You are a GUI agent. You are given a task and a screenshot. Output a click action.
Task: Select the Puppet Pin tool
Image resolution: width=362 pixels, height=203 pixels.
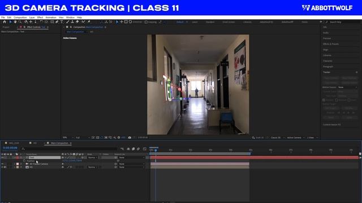tap(89, 22)
